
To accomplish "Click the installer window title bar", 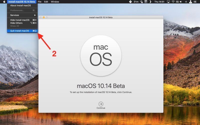I will tap(101, 17).
